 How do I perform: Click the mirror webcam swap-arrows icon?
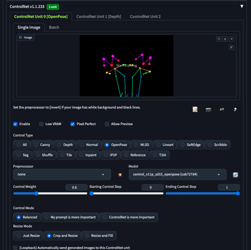tap(222, 109)
